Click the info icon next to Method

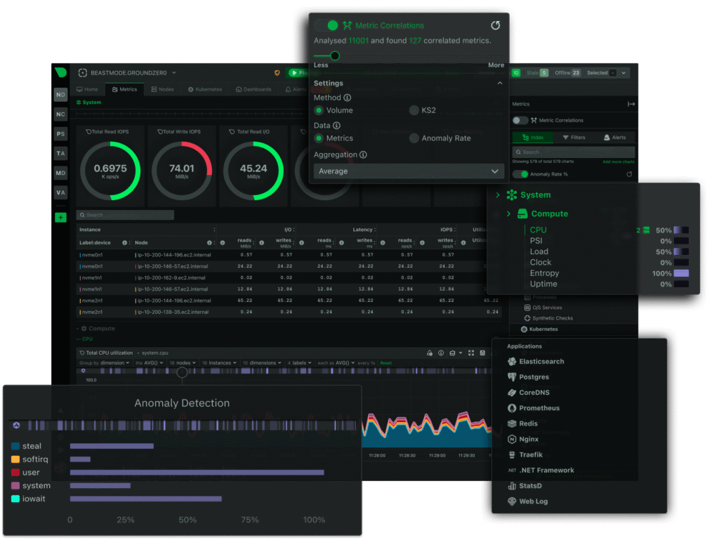coord(348,98)
